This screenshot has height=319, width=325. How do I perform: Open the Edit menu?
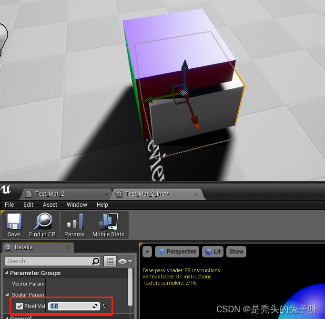(x=28, y=205)
